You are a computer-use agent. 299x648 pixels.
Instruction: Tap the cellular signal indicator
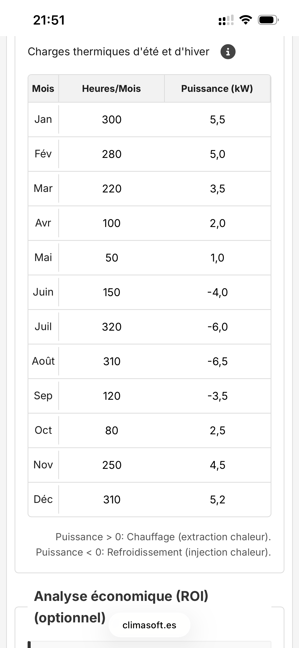pos(226,20)
